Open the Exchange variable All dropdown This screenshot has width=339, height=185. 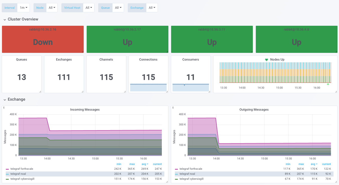152,8
